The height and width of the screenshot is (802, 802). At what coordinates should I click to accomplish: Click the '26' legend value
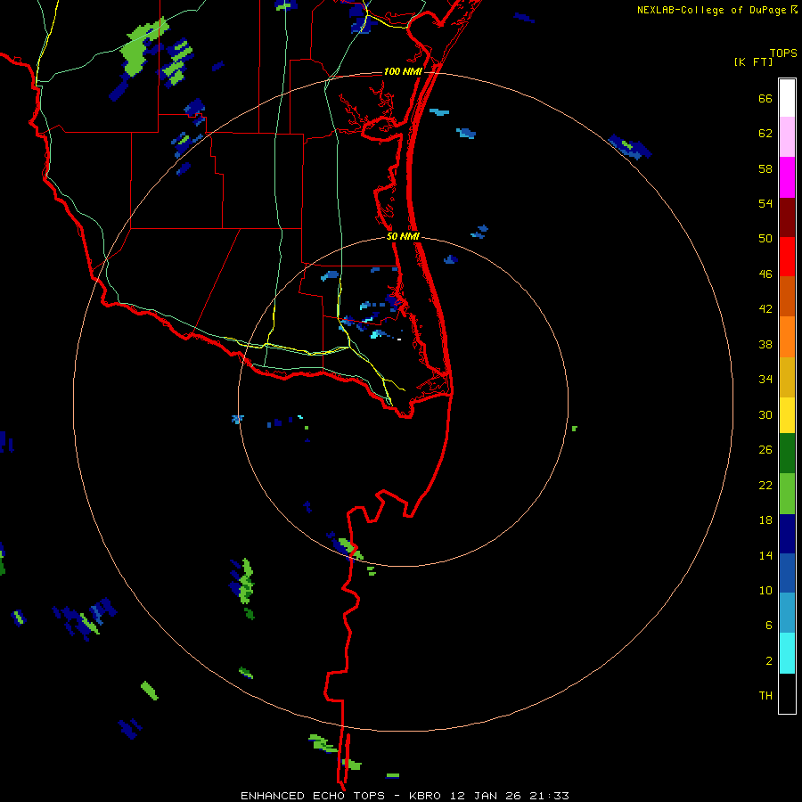point(765,450)
